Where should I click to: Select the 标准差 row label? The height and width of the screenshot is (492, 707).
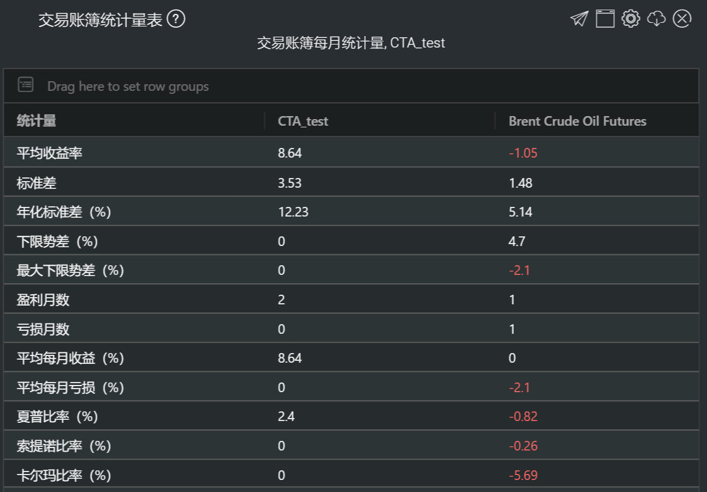pos(37,182)
